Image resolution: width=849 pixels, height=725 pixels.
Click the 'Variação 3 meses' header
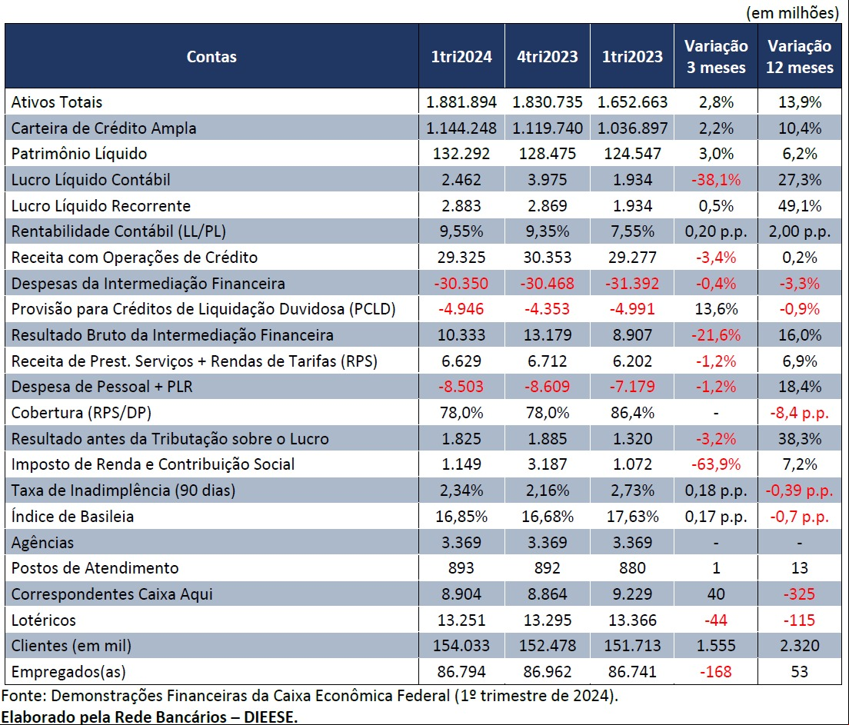pyautogui.click(x=716, y=56)
